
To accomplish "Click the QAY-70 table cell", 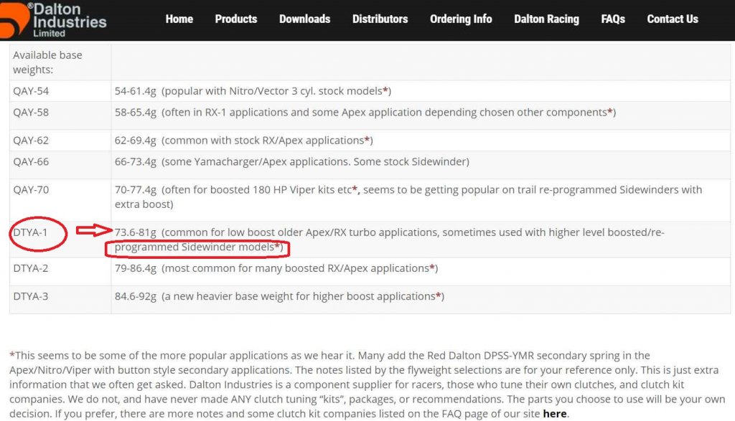I will click(x=60, y=200).
